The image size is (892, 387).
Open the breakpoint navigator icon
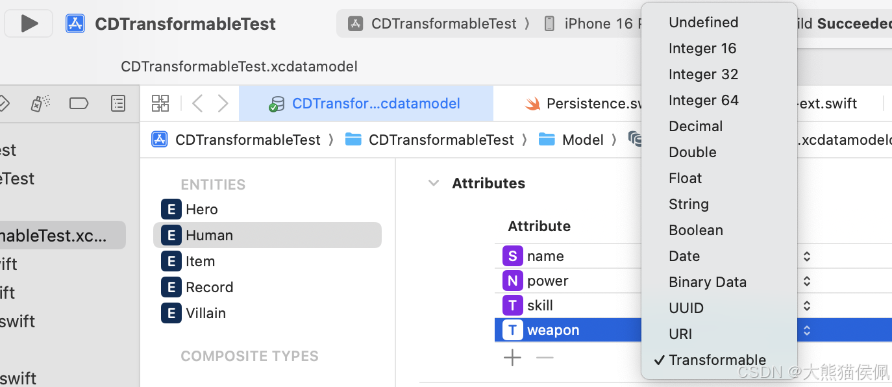point(79,103)
